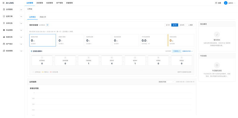Screen dimensions: 238x118
Task: Click the 今日暂无动态 text
Action: (217, 71)
